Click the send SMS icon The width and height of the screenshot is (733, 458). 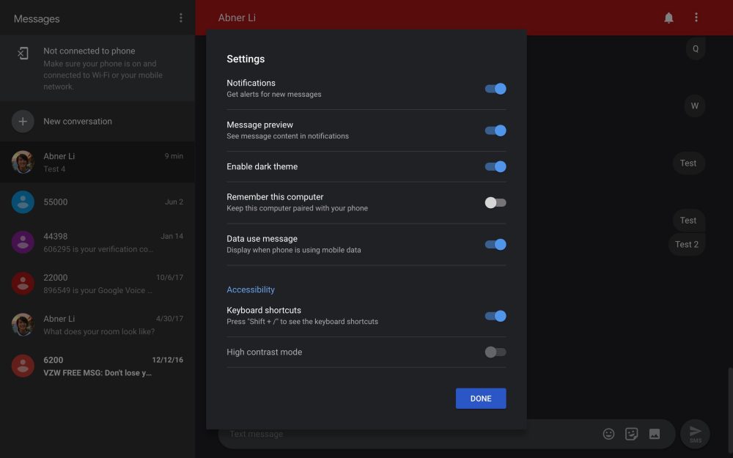click(694, 433)
